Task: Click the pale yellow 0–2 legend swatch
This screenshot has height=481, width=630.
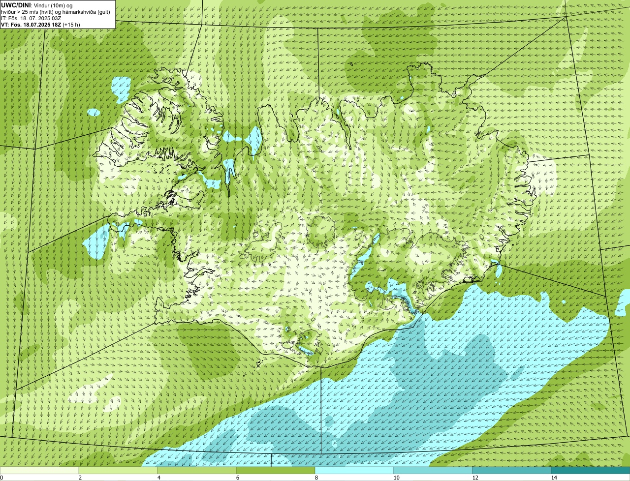Action: pos(39,470)
